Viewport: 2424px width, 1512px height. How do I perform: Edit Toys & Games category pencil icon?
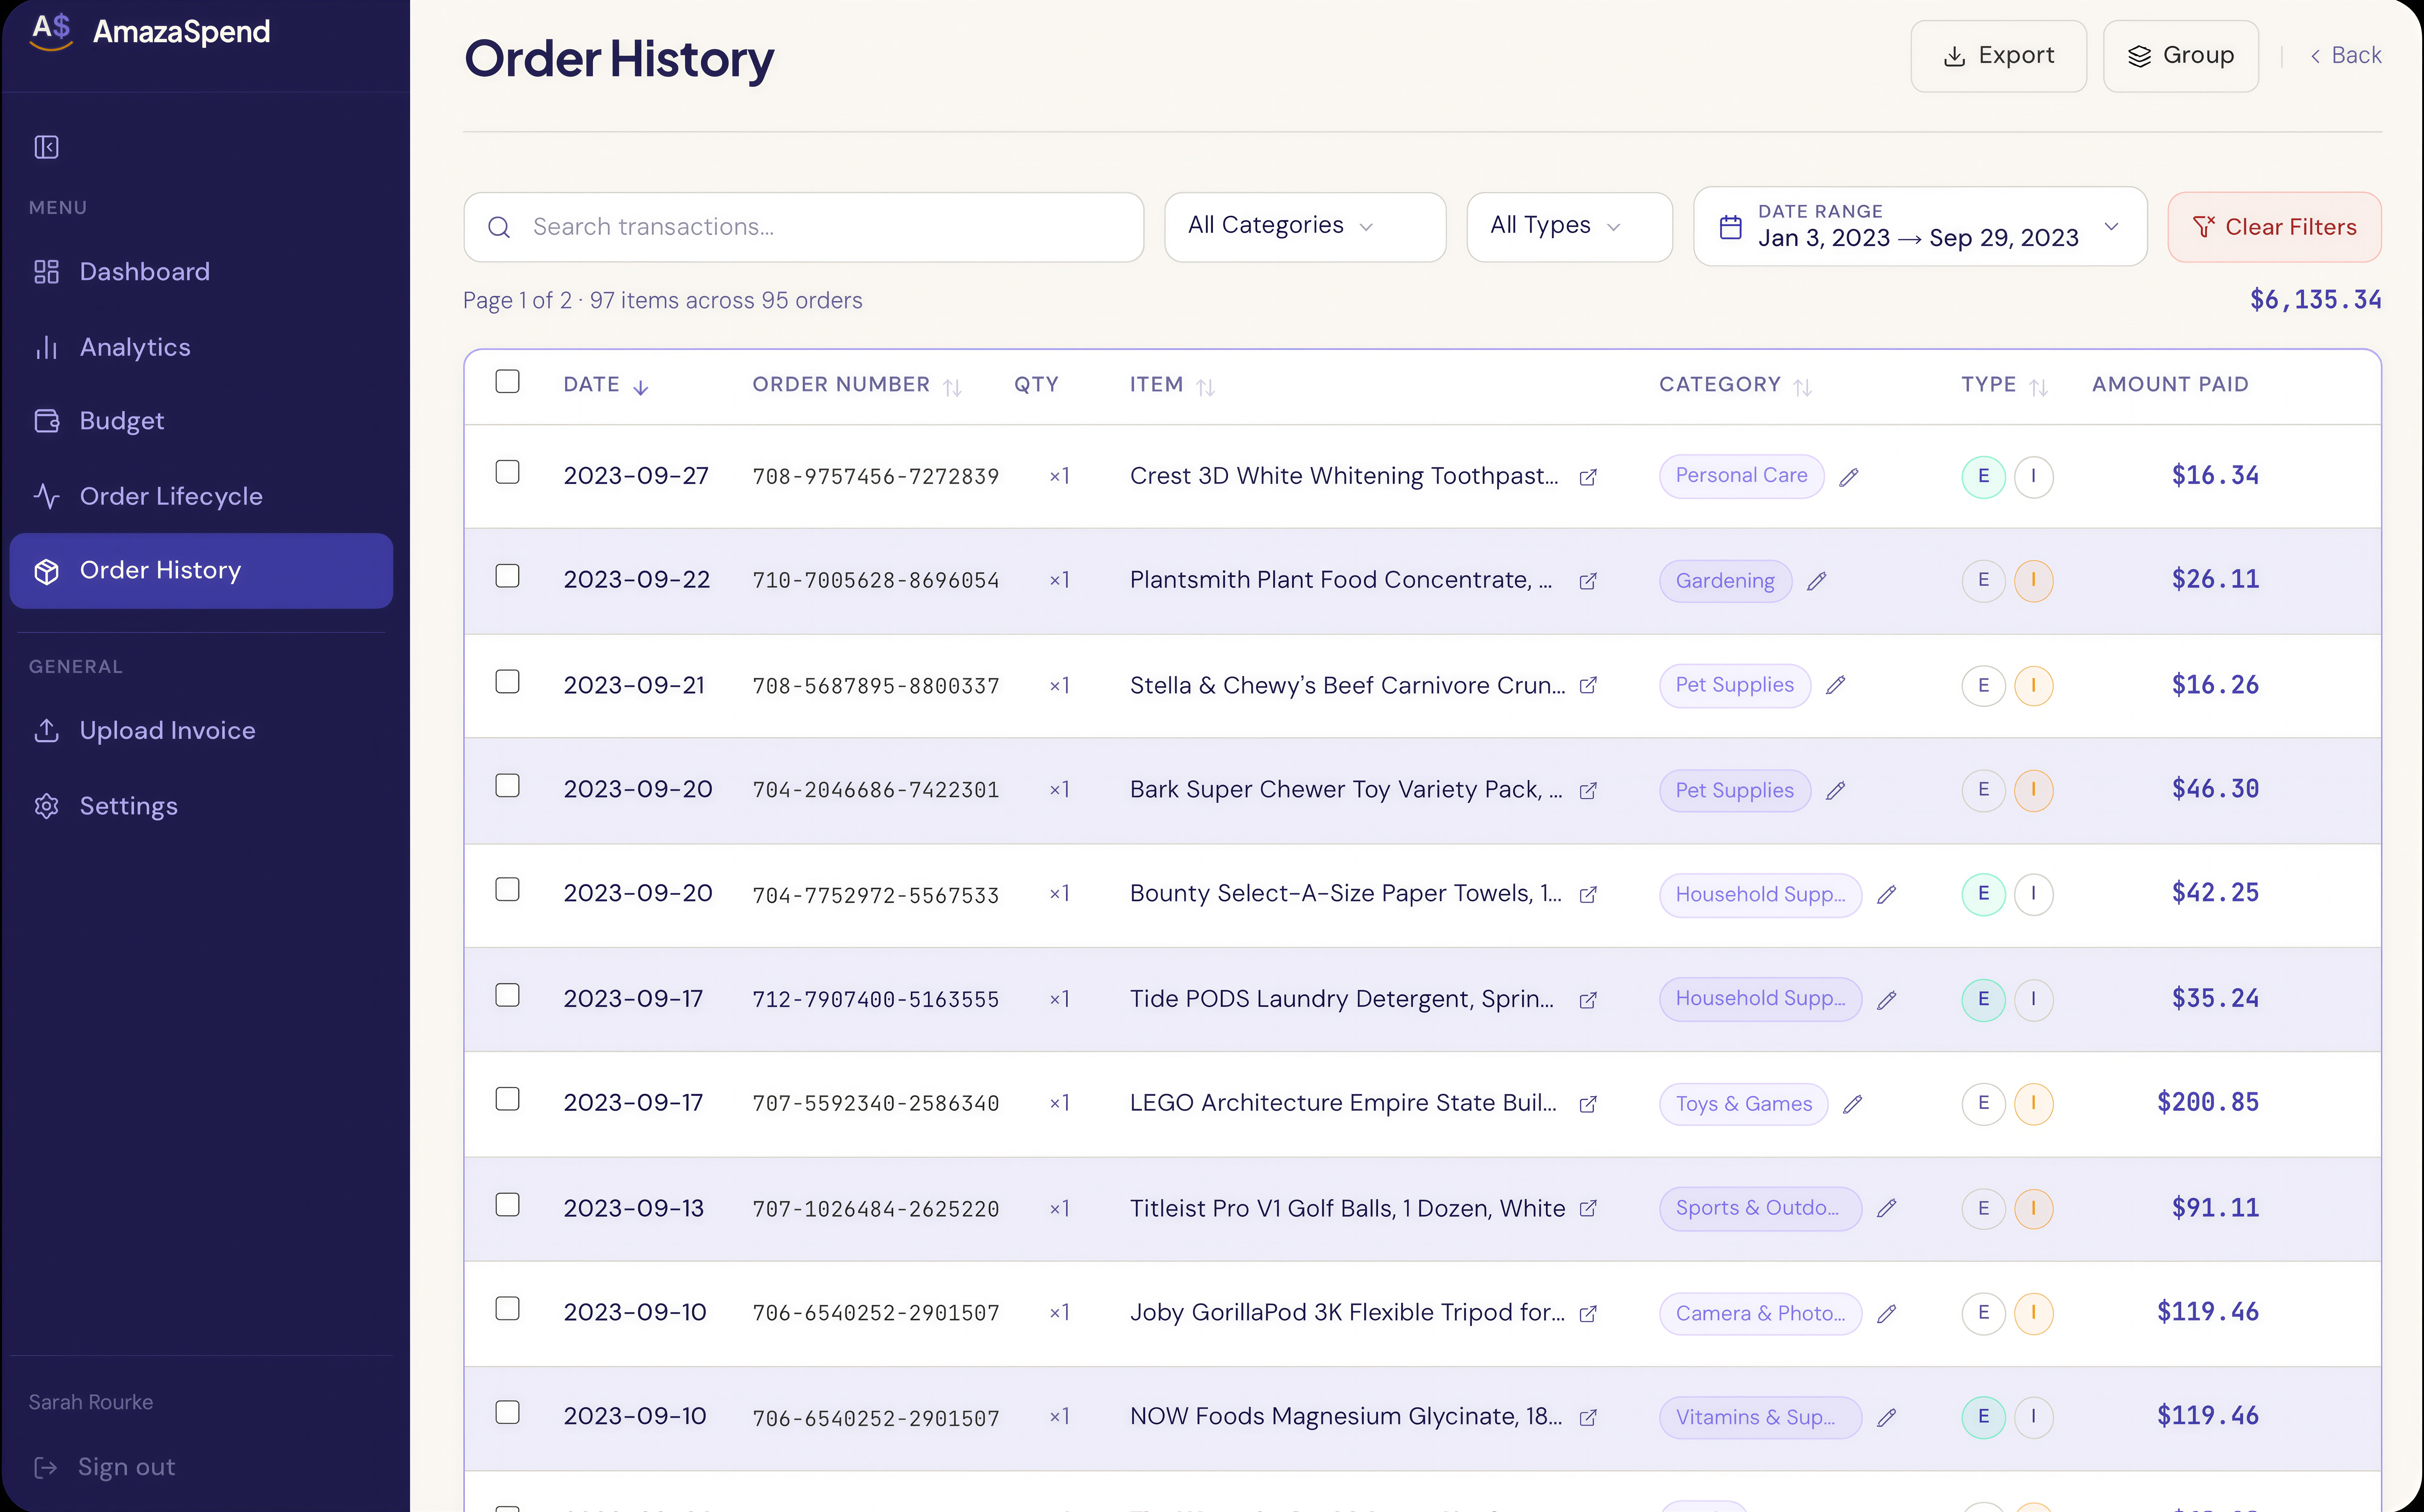click(1853, 1104)
